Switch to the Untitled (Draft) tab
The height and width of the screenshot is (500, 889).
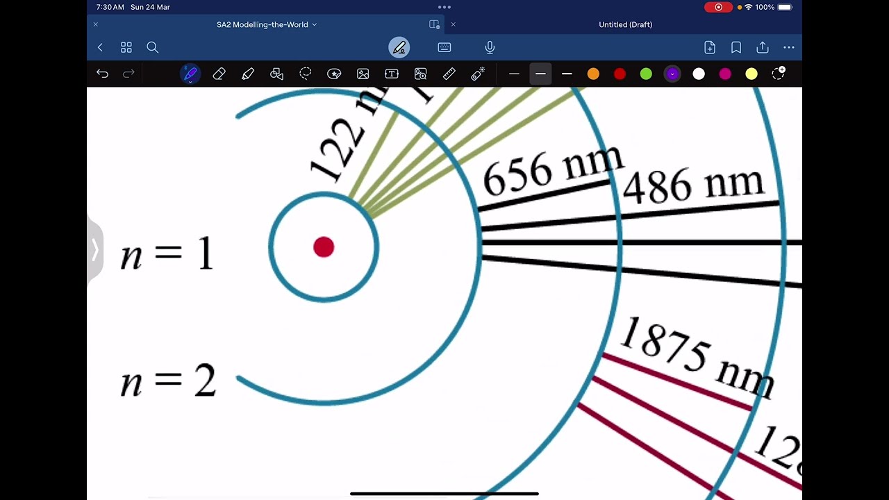(x=625, y=24)
